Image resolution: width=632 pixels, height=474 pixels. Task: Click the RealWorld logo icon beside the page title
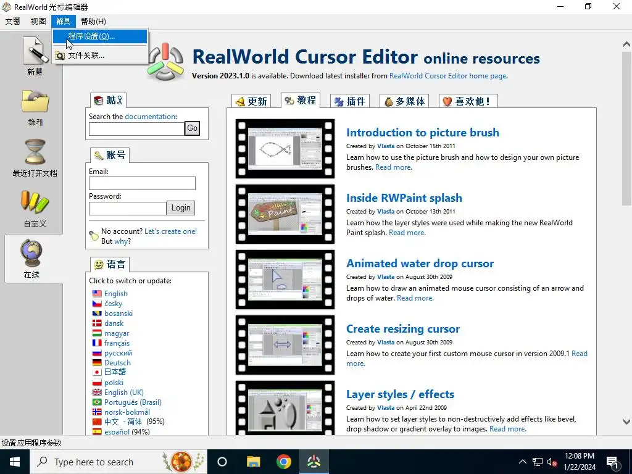(165, 62)
